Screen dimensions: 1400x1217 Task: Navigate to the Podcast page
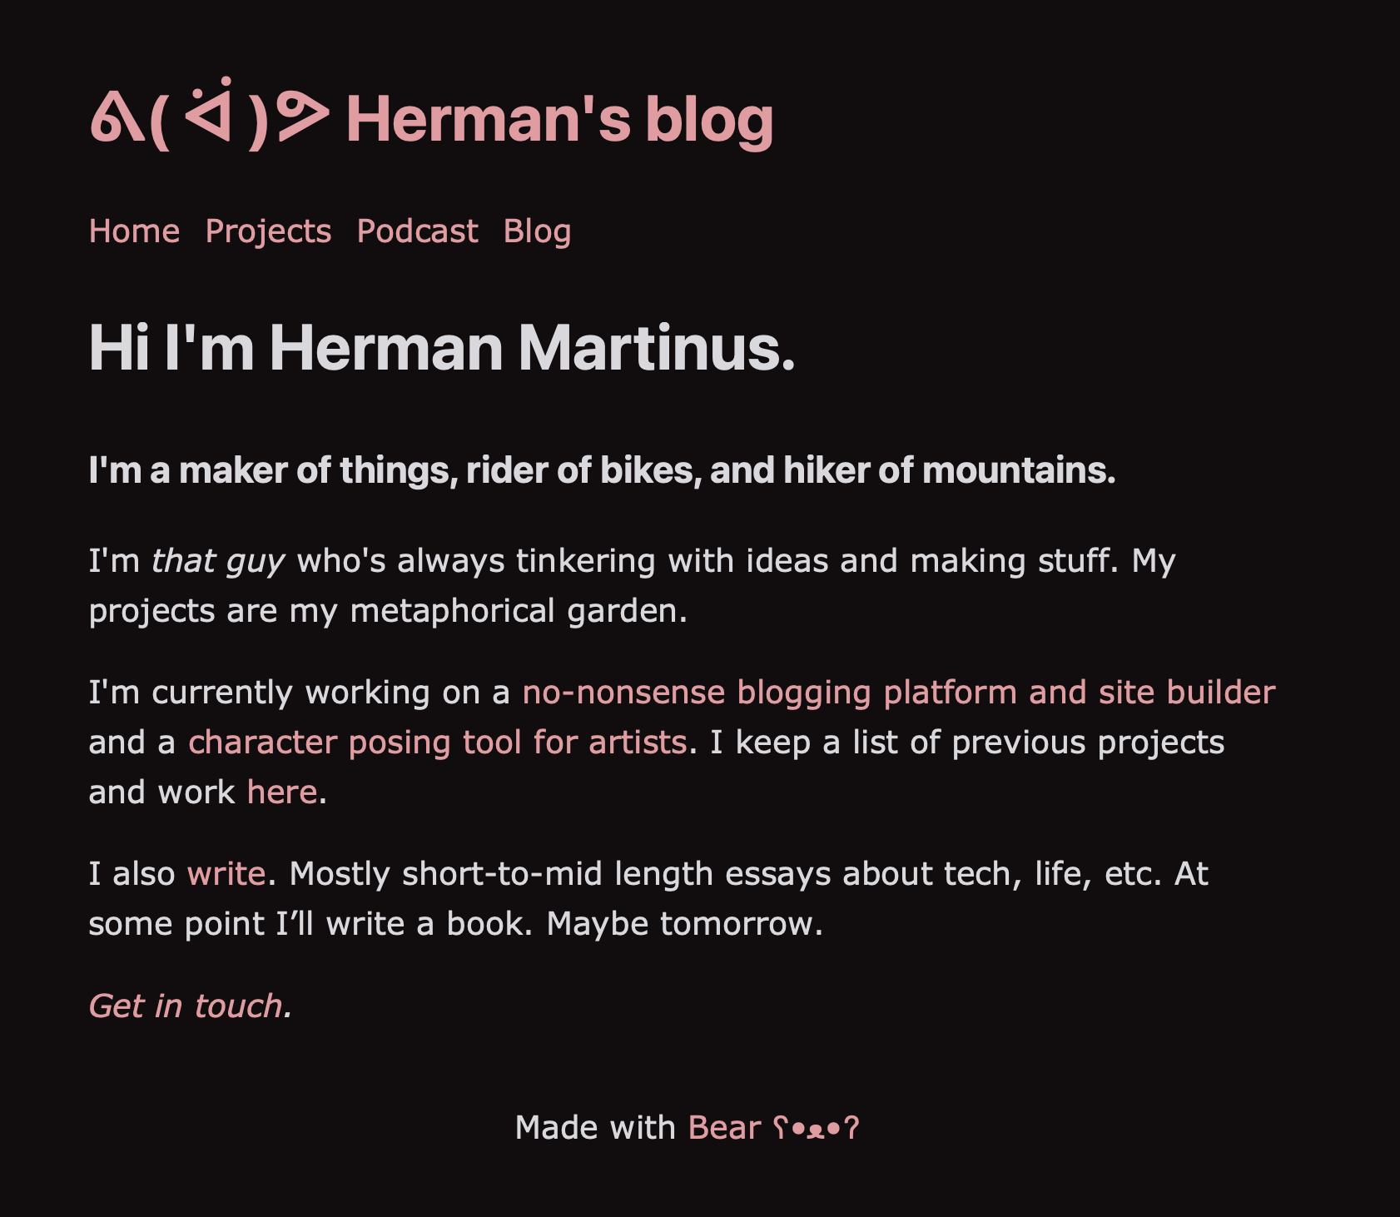pos(417,231)
